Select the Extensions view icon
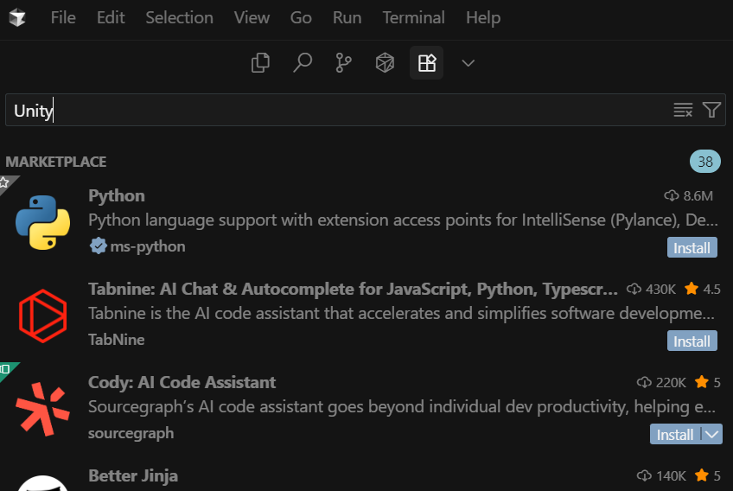Image resolution: width=733 pixels, height=491 pixels. [426, 63]
